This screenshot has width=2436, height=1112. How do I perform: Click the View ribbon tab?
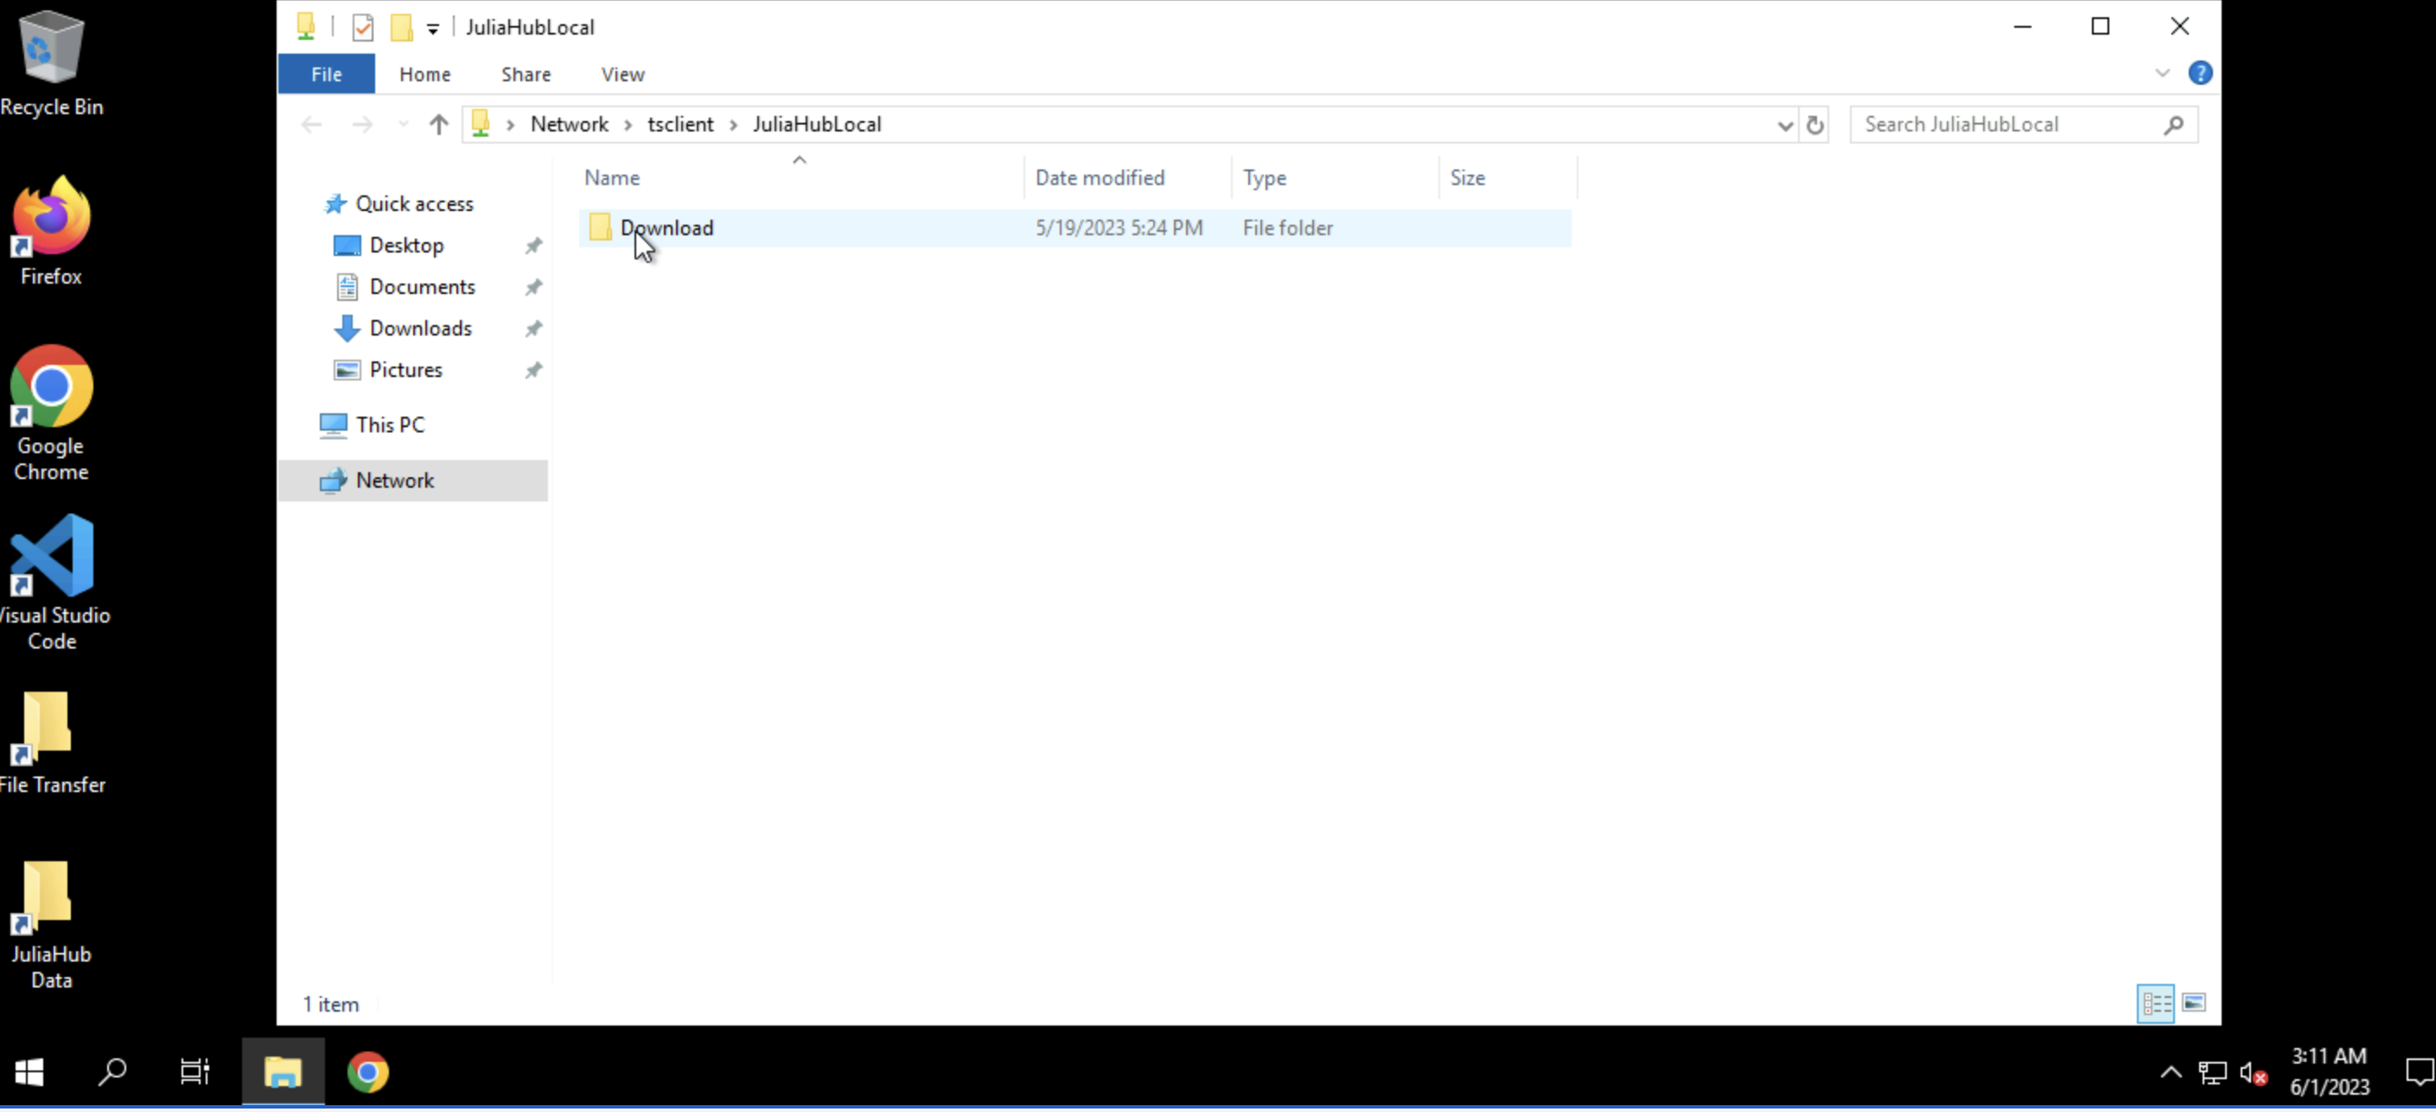[622, 74]
